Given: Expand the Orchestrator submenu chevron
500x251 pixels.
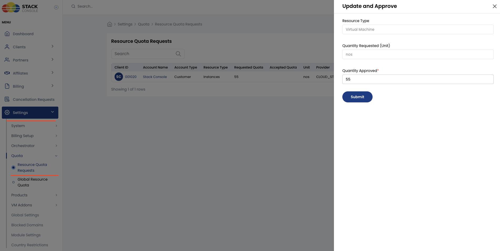Looking at the screenshot, I should [x=56, y=146].
